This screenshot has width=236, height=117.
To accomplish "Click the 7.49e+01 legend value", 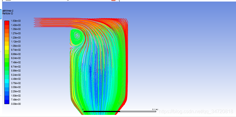I will [16, 100].
